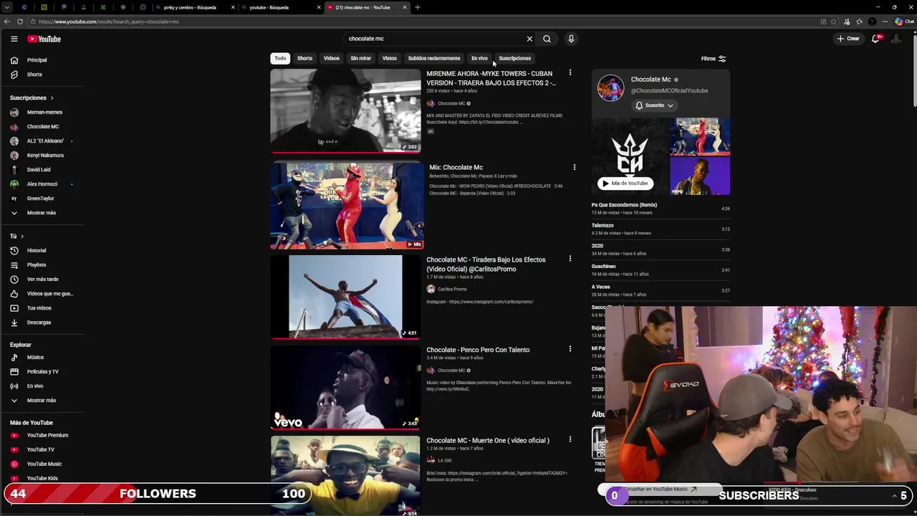Open Tus videos in the sidebar
The image size is (917, 516).
tap(39, 308)
